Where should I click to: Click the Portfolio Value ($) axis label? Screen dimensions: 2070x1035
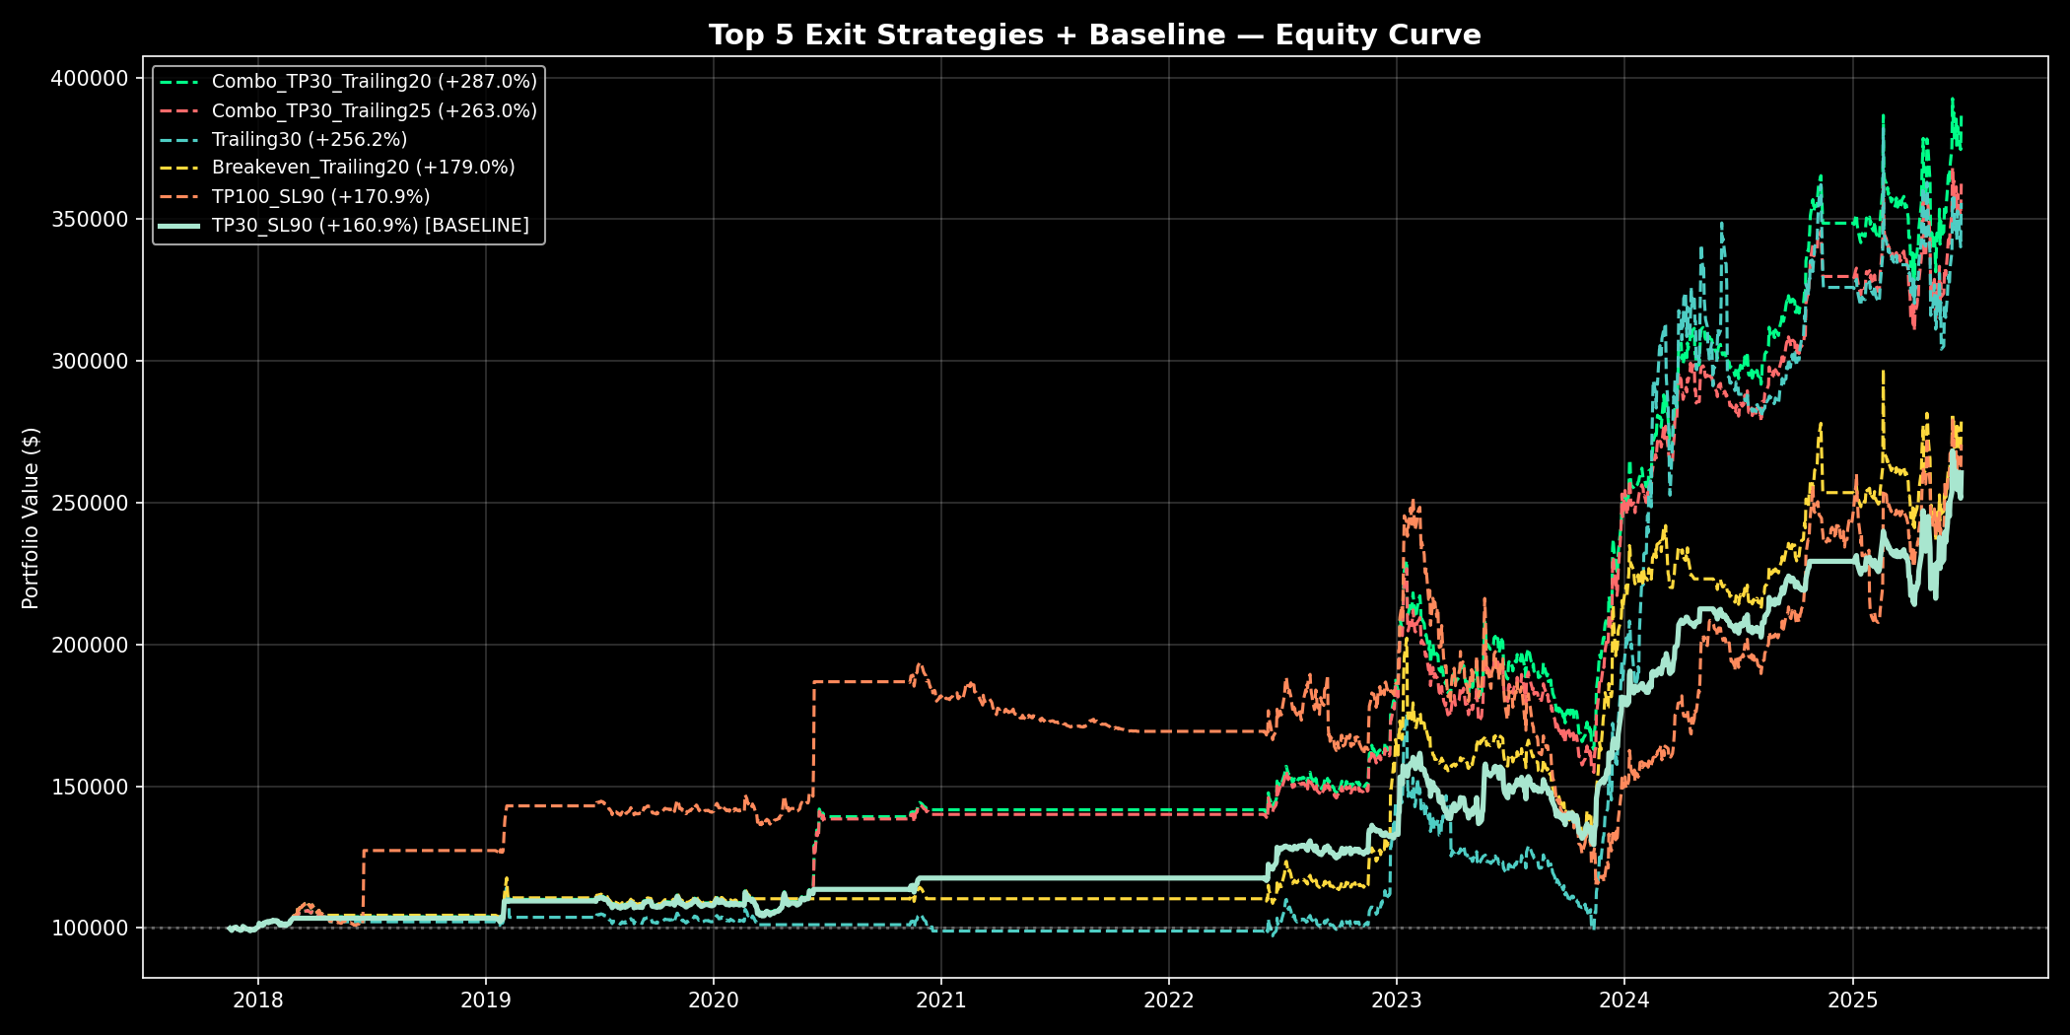(31, 517)
